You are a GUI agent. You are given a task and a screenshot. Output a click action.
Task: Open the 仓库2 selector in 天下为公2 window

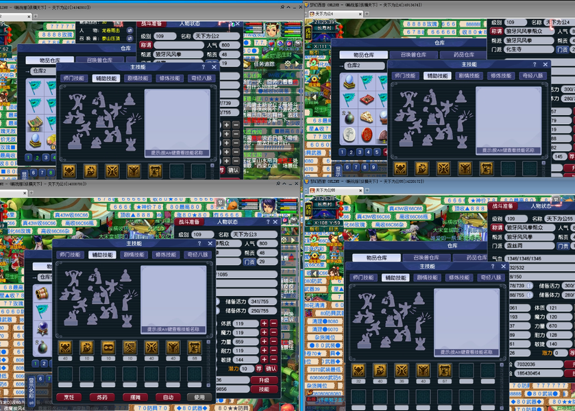[42, 71]
